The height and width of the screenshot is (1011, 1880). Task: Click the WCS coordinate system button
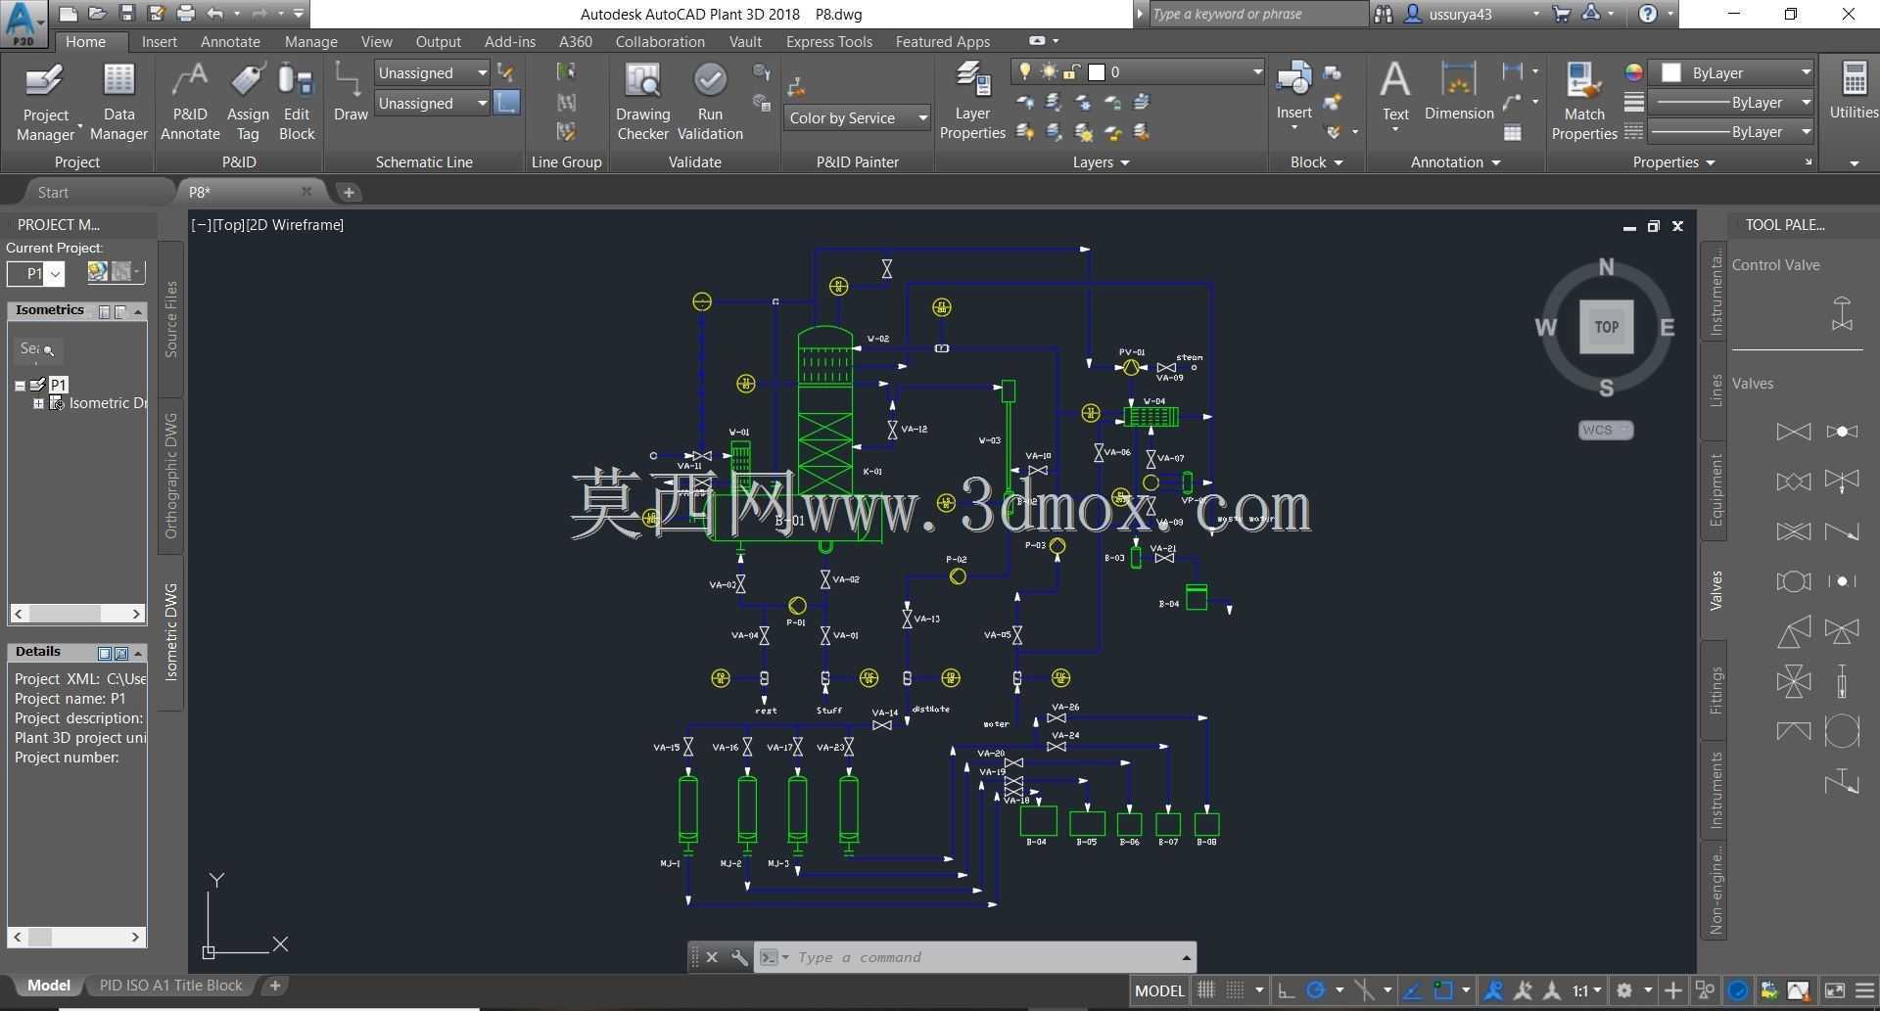pyautogui.click(x=1605, y=430)
